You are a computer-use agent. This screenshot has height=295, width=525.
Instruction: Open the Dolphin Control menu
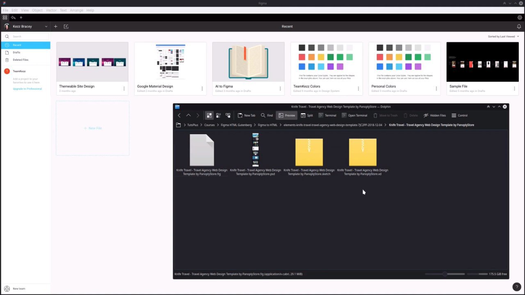tap(459, 115)
